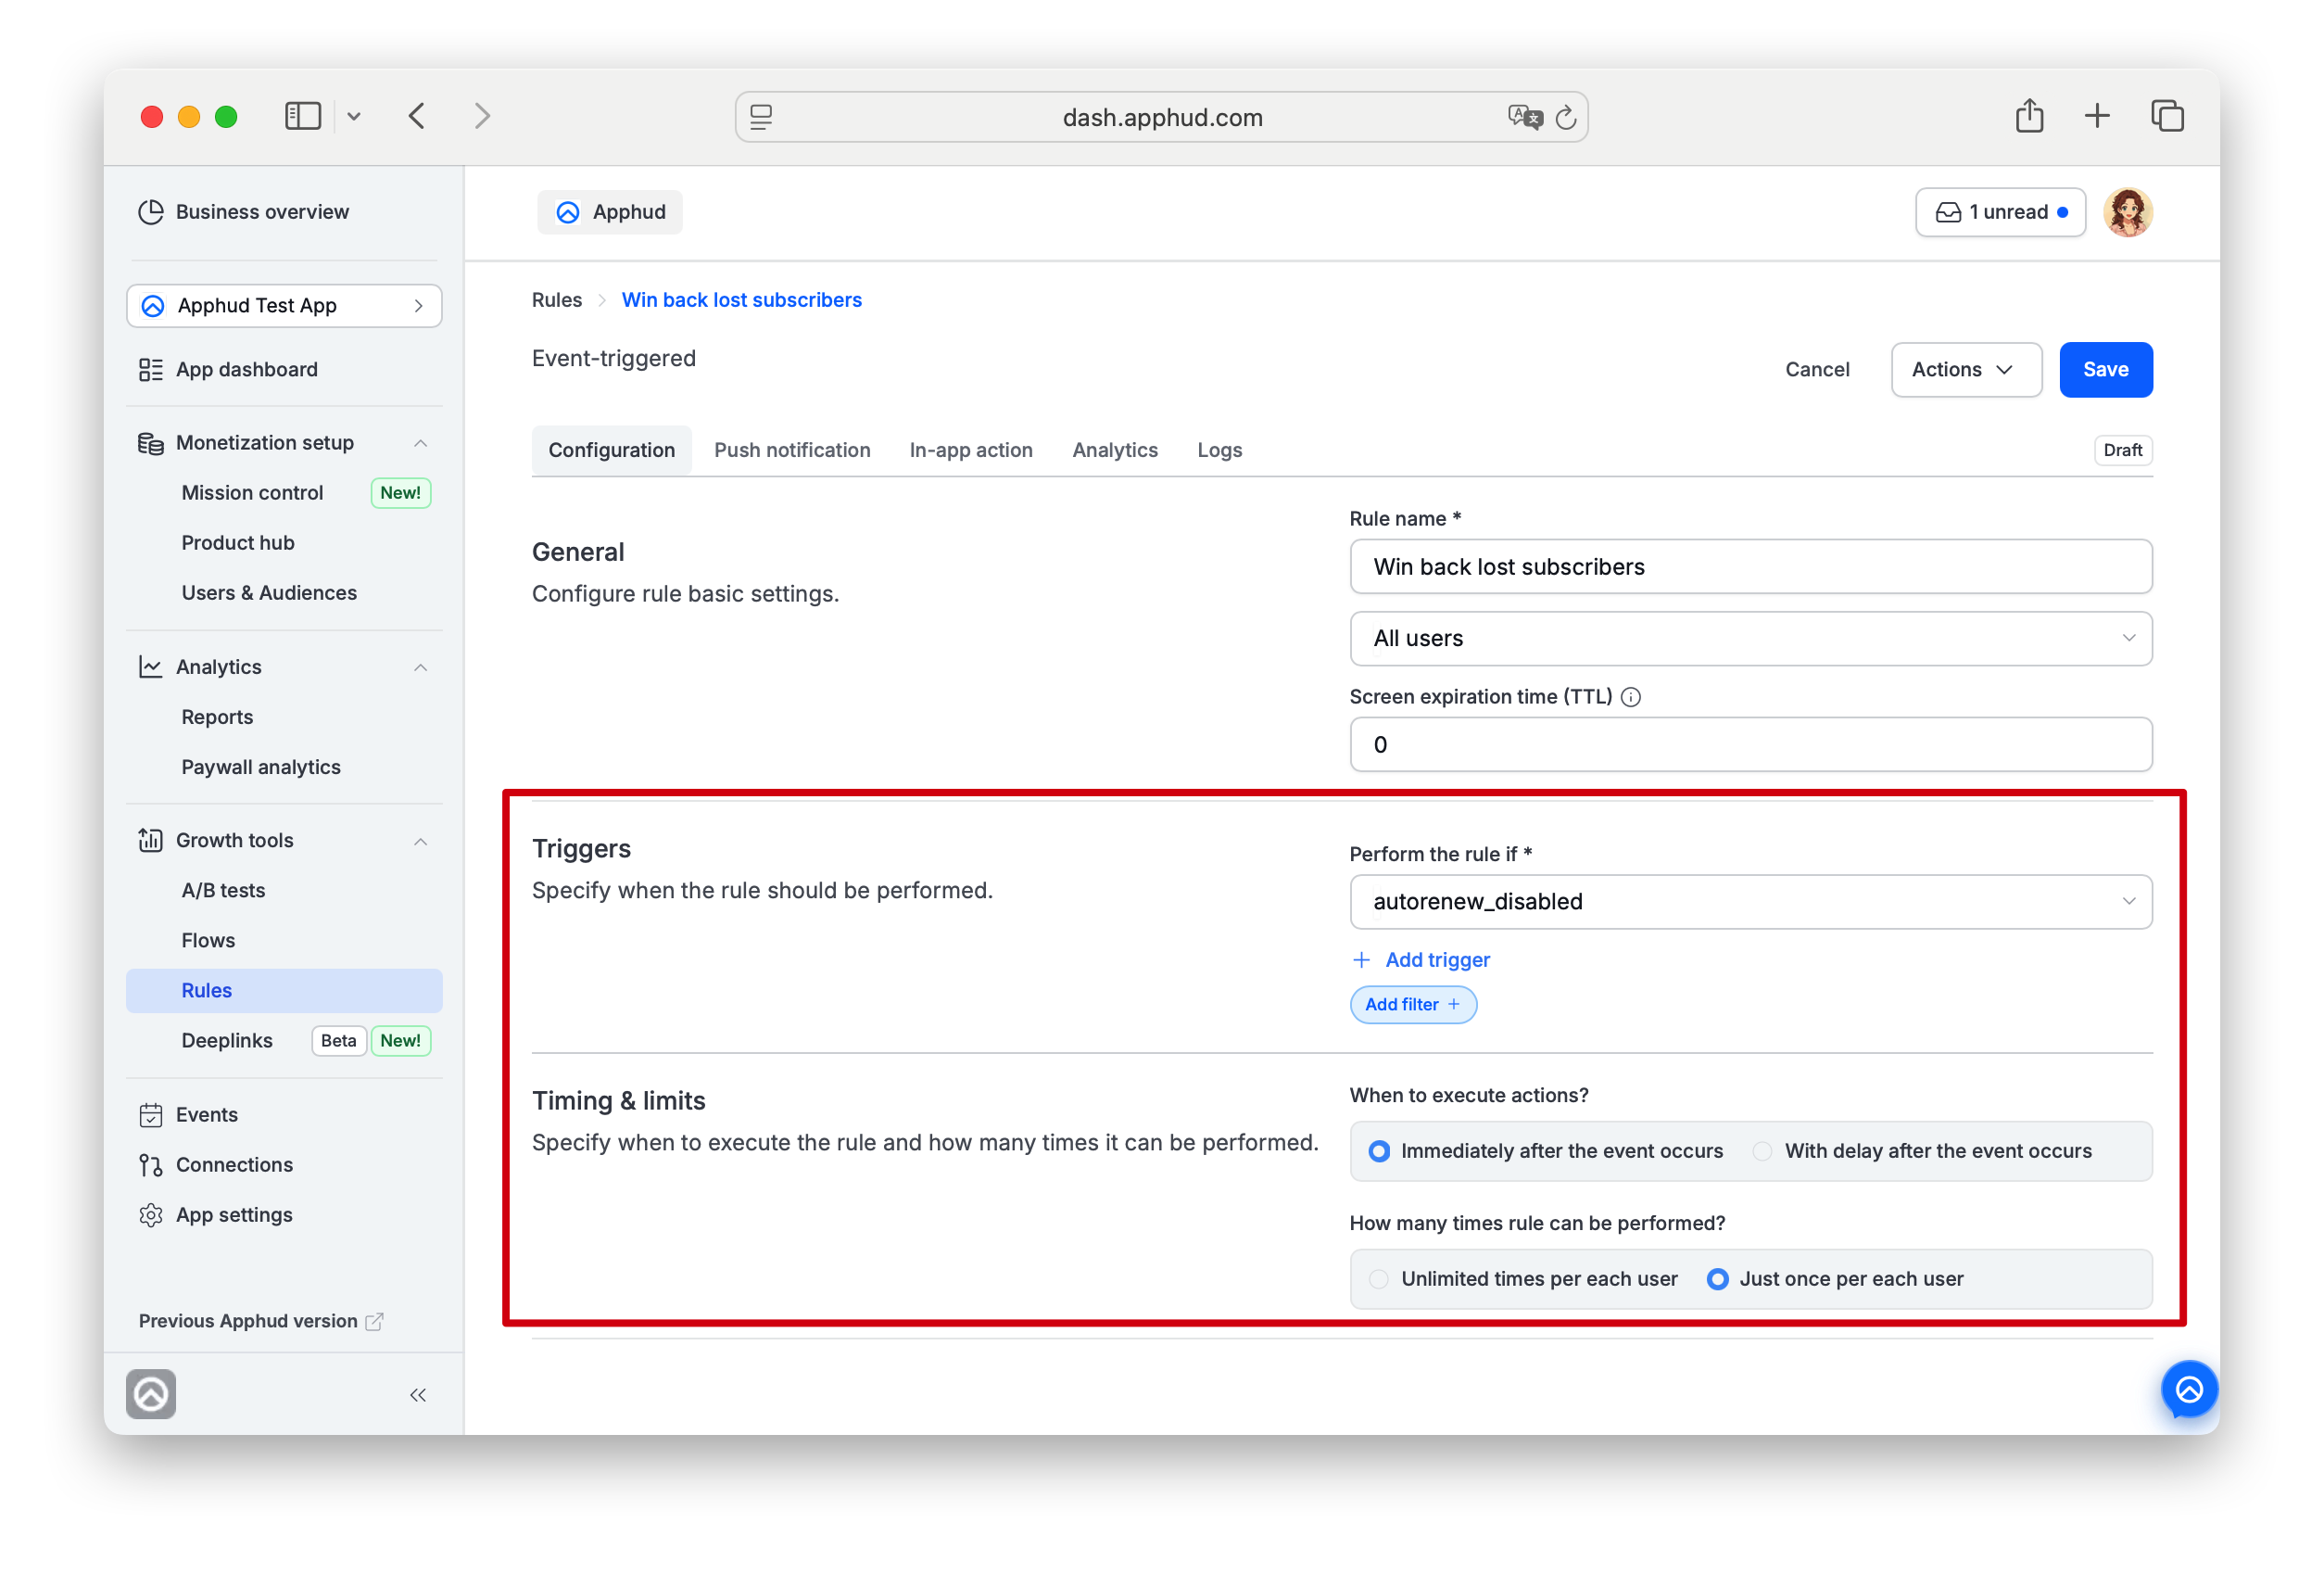This screenshot has width=2324, height=1574.
Task: Open Deeplinks in sidebar
Action: click(227, 1041)
